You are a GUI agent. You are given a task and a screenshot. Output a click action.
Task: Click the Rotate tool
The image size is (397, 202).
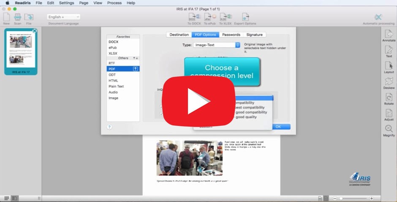[389, 97]
